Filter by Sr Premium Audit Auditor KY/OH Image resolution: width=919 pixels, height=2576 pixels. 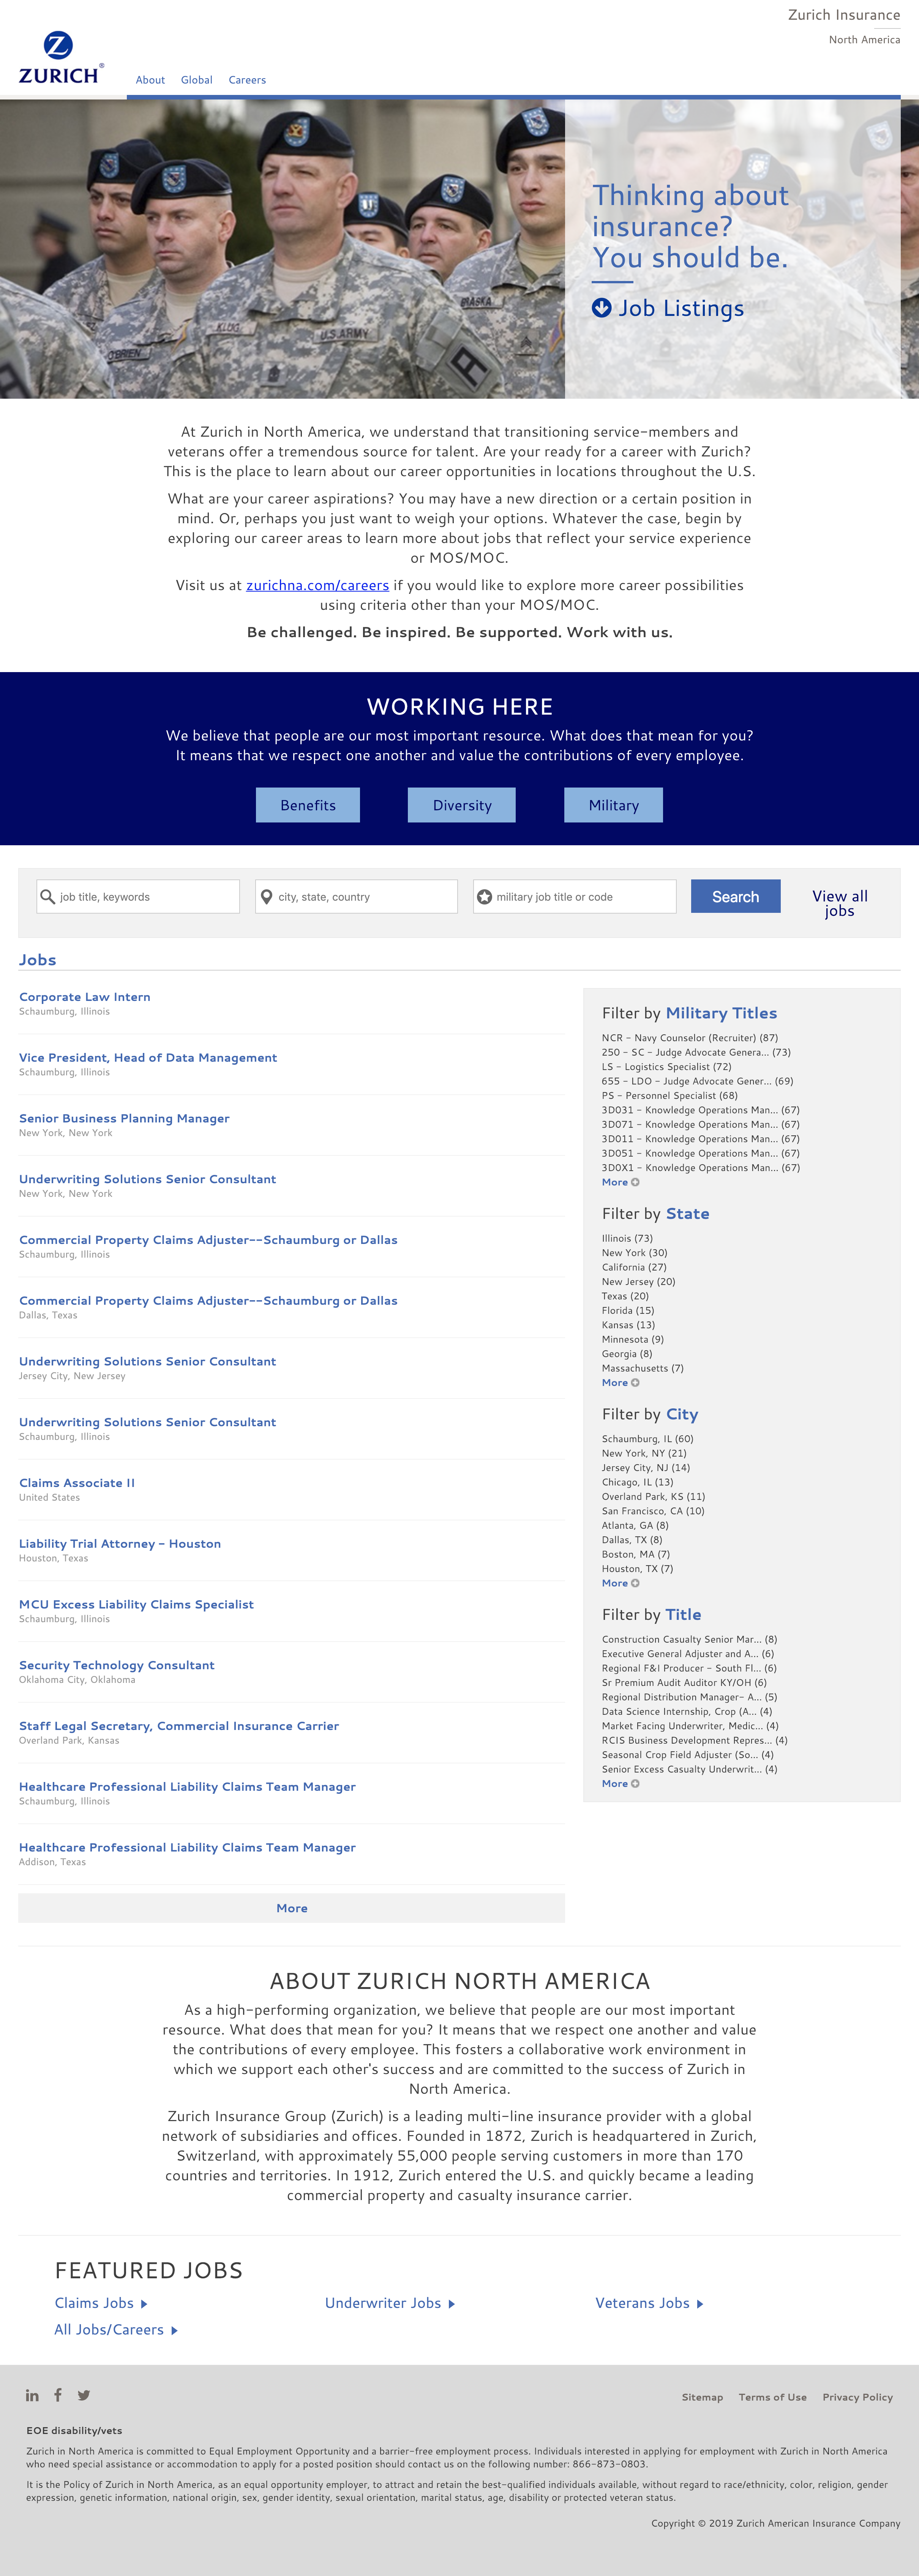684,1683
